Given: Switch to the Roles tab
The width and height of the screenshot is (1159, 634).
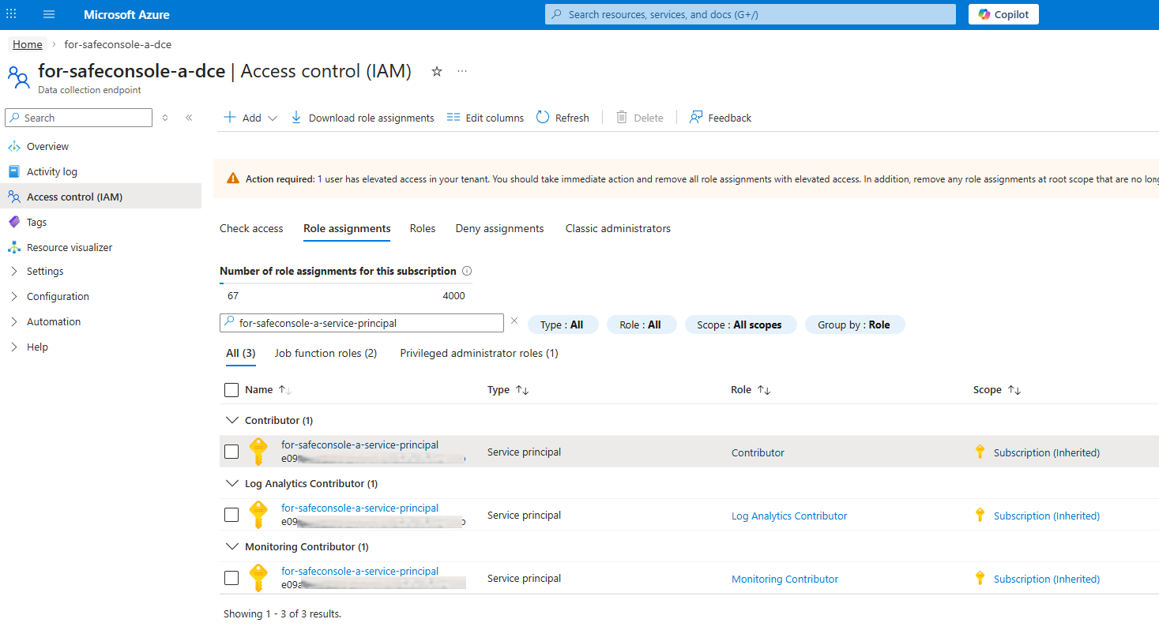Looking at the screenshot, I should click(423, 228).
